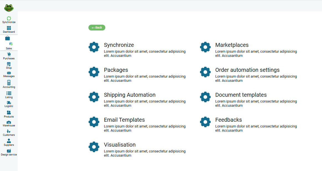
Task: Open the Accounting calculator icon
Action: click(x=9, y=83)
